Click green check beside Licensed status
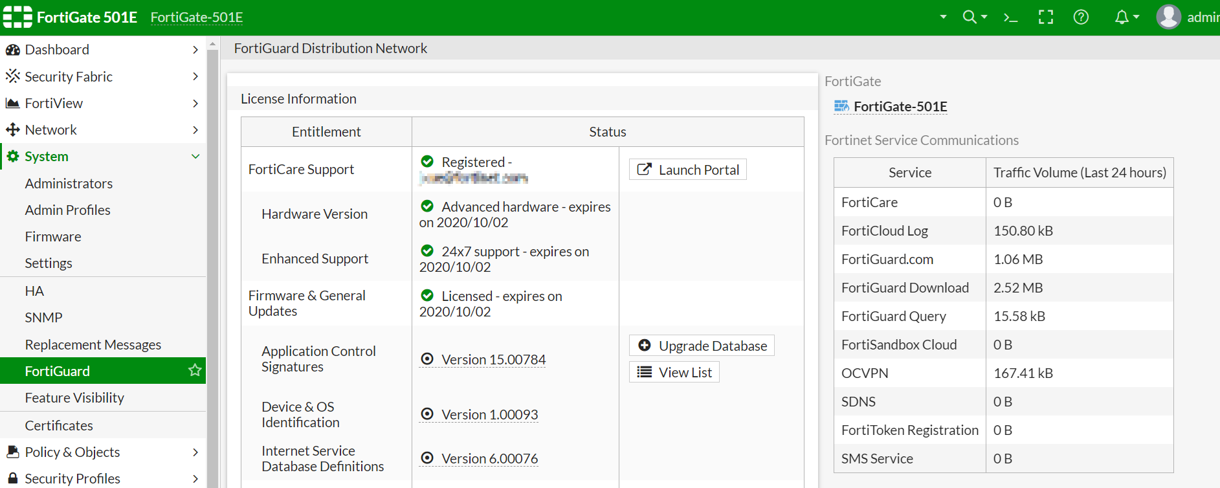1220x488 pixels. click(x=427, y=295)
